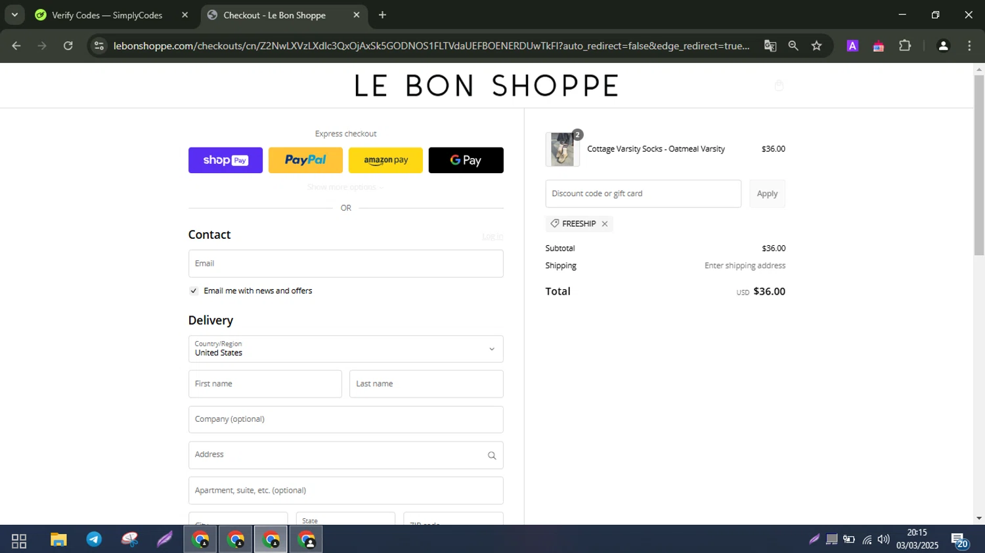The width and height of the screenshot is (985, 553).
Task: Open the volume tray icon
Action: point(884,540)
